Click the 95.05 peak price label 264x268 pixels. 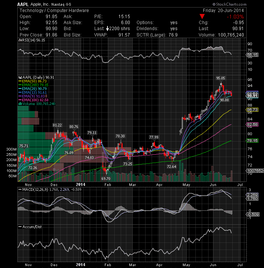point(221,78)
